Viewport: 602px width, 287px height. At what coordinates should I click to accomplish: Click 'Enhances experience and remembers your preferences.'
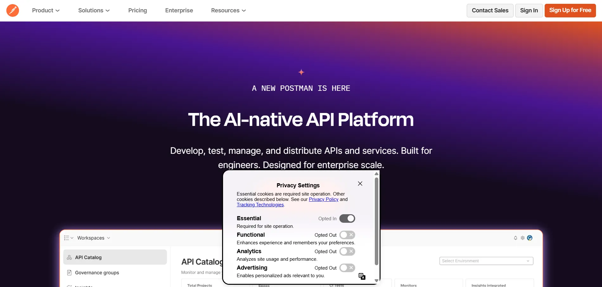tap(296, 243)
